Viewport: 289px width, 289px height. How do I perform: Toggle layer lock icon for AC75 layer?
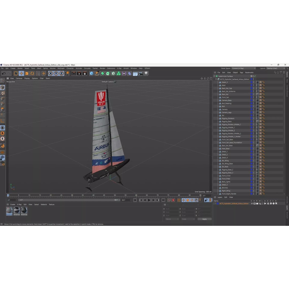263,204
